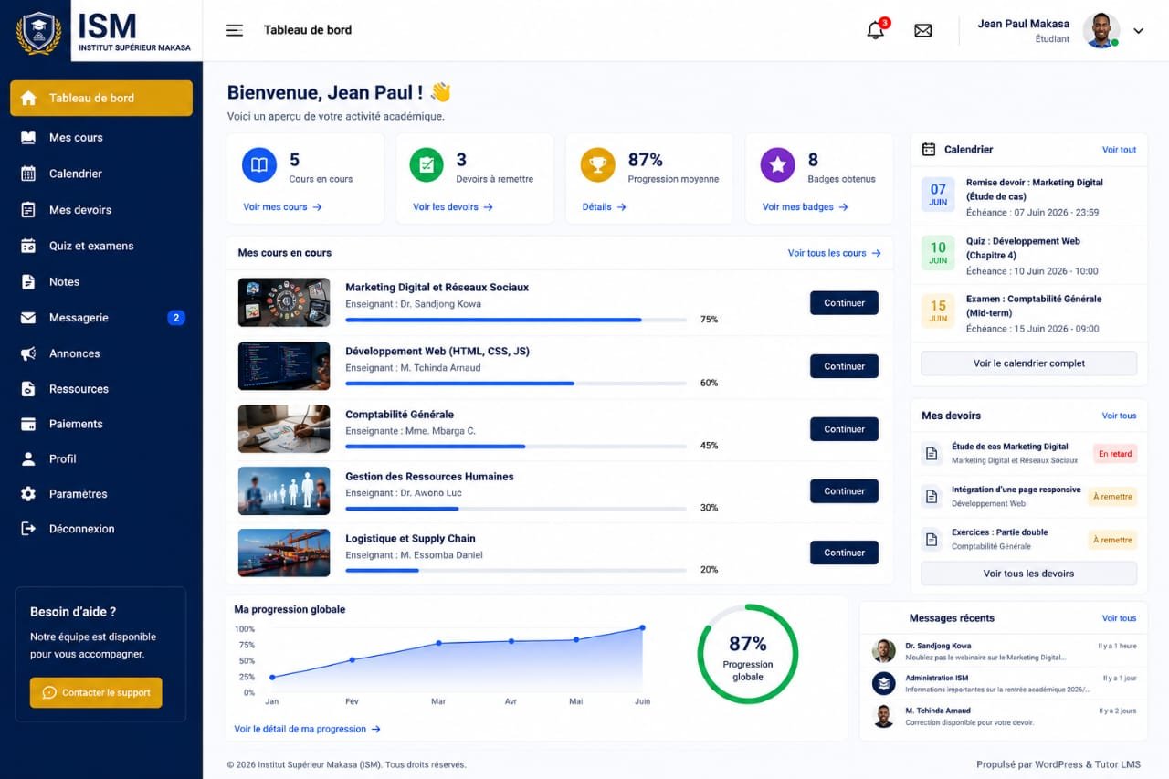Open the envelope mail icon in header
The height and width of the screenshot is (779, 1169).
point(923,30)
